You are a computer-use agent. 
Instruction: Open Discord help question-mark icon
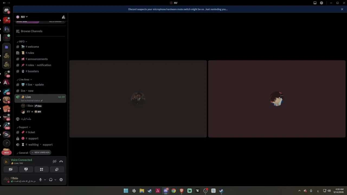pos(322,3)
